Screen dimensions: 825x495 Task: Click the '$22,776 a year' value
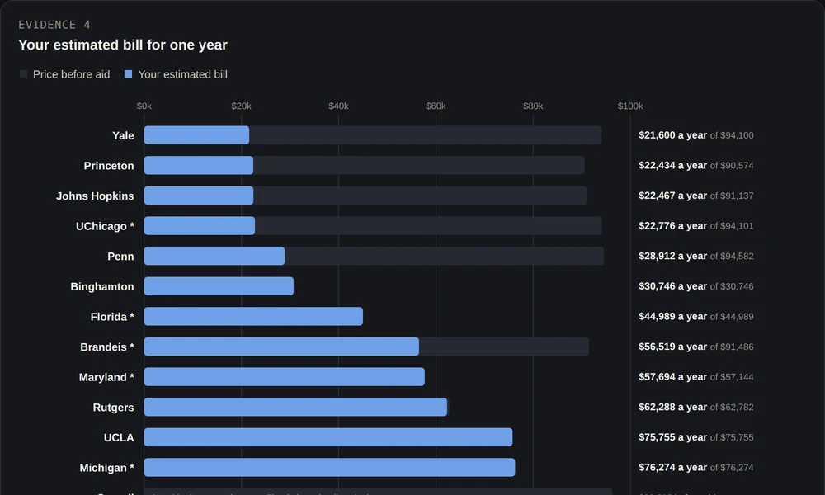[673, 226]
